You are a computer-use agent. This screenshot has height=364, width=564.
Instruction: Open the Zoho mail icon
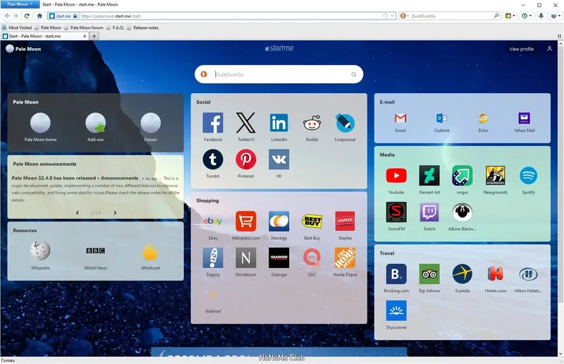pyautogui.click(x=483, y=118)
